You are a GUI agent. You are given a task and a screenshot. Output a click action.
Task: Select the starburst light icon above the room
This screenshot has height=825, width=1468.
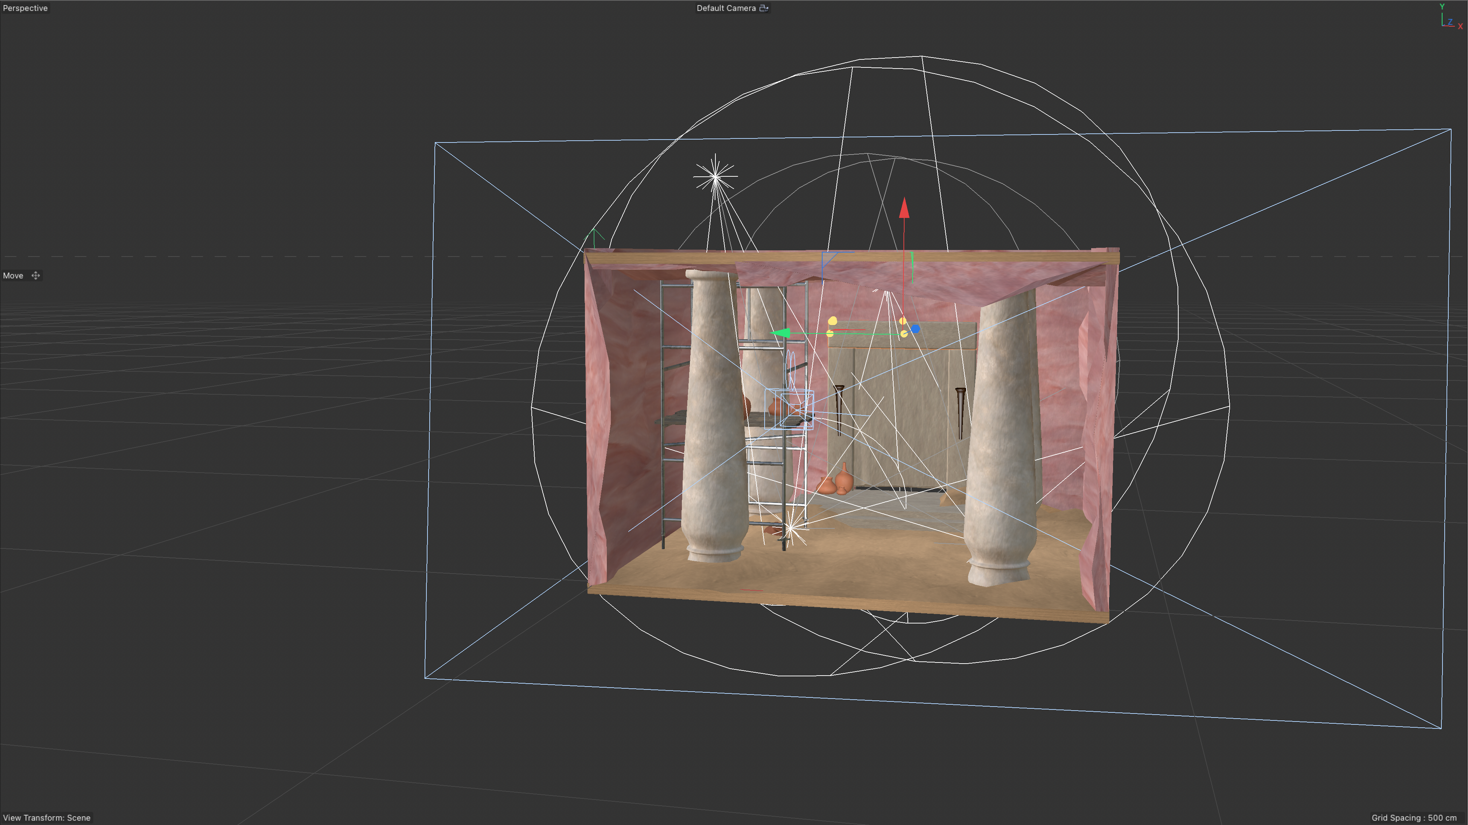tap(715, 176)
